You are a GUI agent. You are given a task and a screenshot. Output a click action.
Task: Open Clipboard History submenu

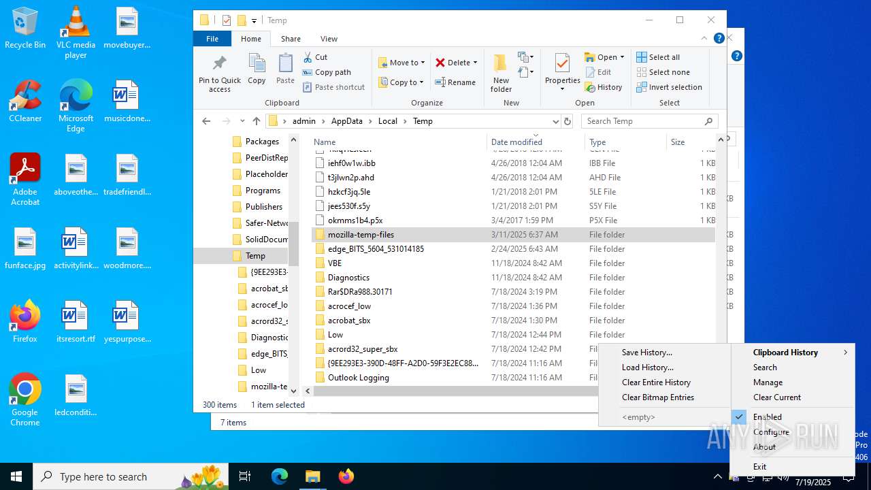tap(792, 353)
